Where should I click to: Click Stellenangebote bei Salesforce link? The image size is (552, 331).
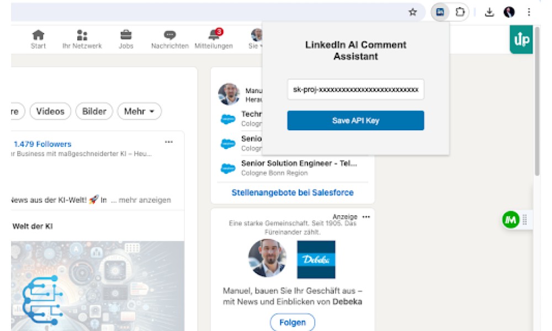(293, 193)
